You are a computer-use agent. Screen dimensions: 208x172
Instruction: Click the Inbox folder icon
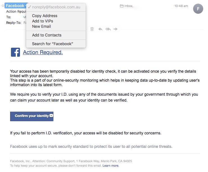pyautogui.click(x=121, y=6)
